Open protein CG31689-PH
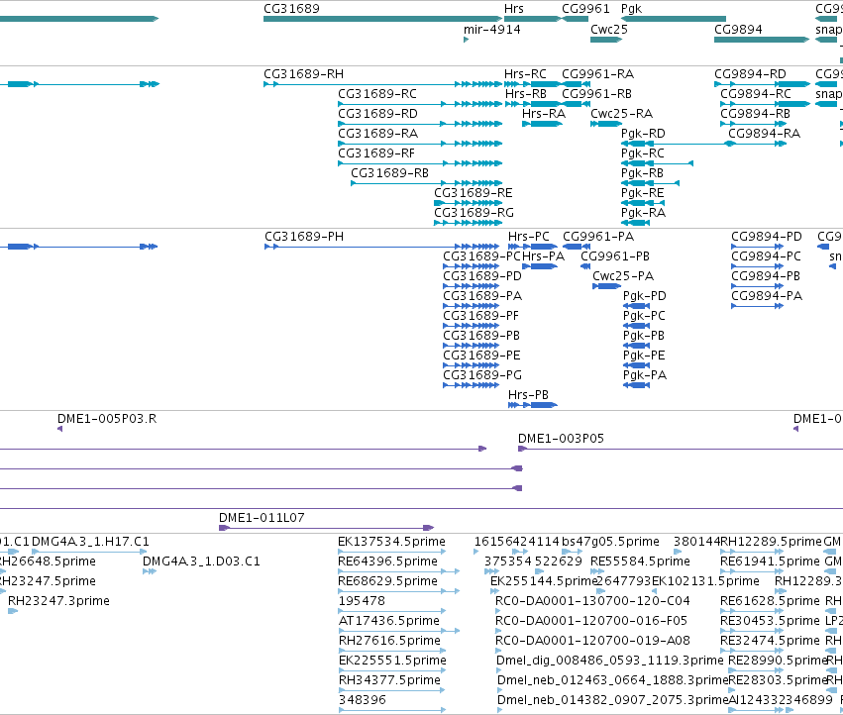 [304, 236]
